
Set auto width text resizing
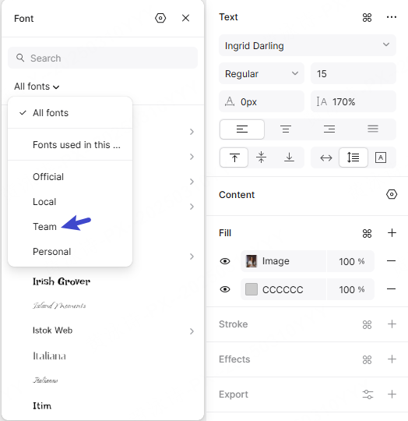point(326,157)
